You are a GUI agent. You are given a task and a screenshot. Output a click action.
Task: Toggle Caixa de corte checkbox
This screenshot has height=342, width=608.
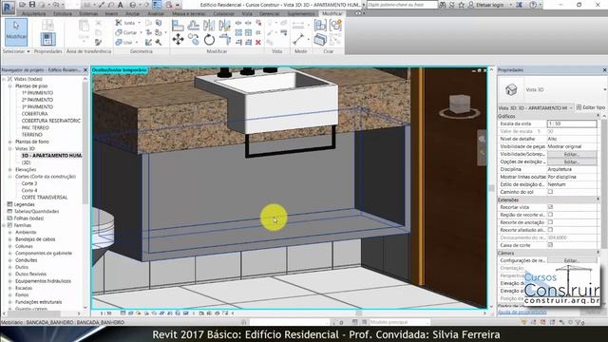coord(550,245)
